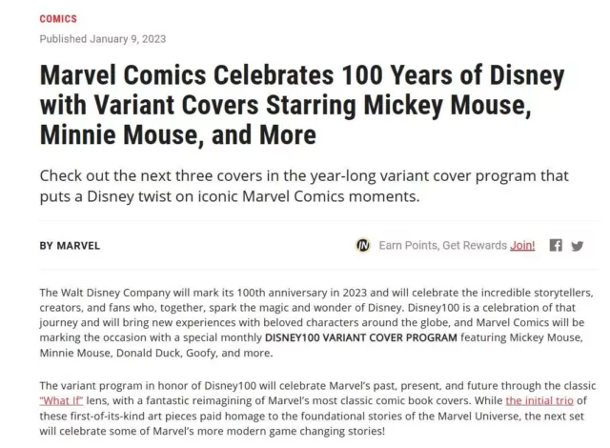Open the Join! rewards link
This screenshot has height=448, width=610.
pos(522,245)
